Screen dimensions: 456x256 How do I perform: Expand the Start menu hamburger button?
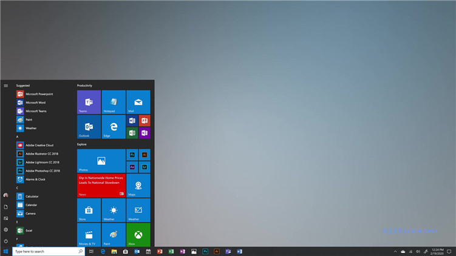click(x=6, y=86)
